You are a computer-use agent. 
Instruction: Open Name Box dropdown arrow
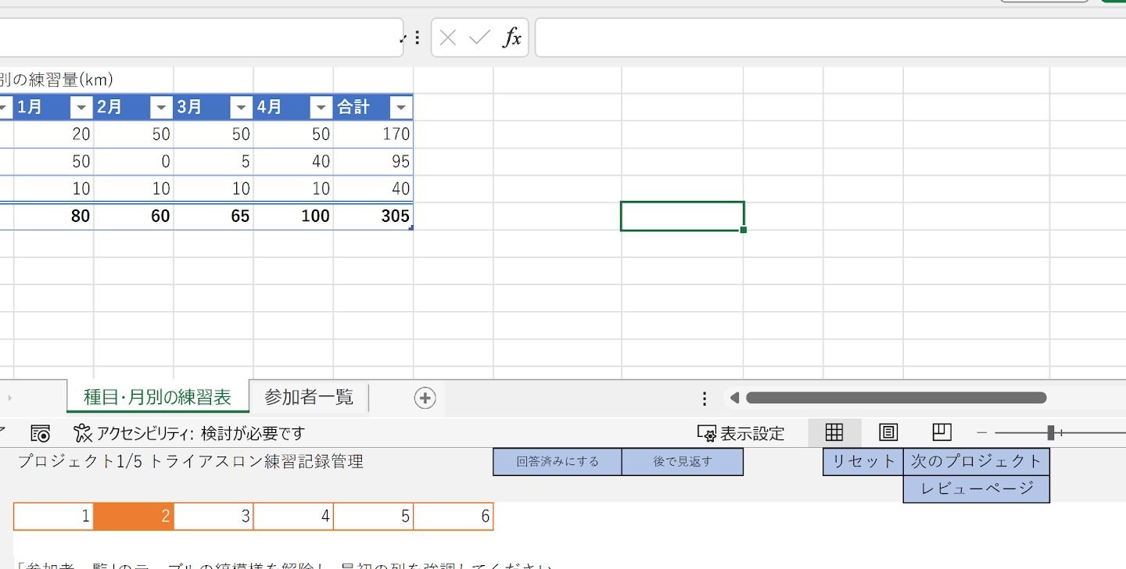pyautogui.click(x=403, y=38)
